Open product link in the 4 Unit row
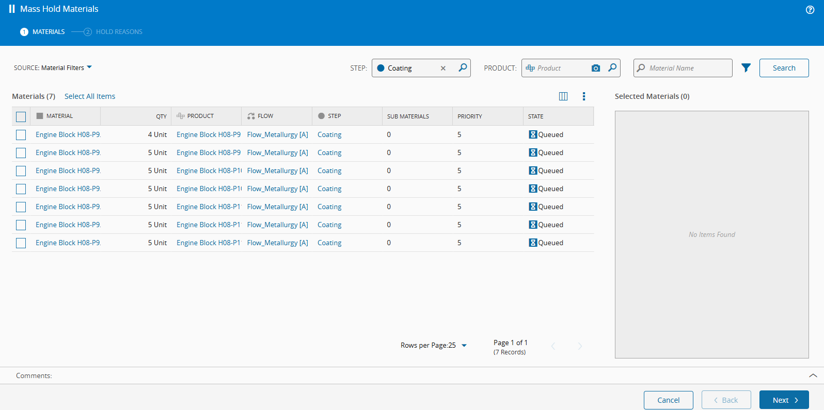The width and height of the screenshot is (824, 410). [x=209, y=134]
